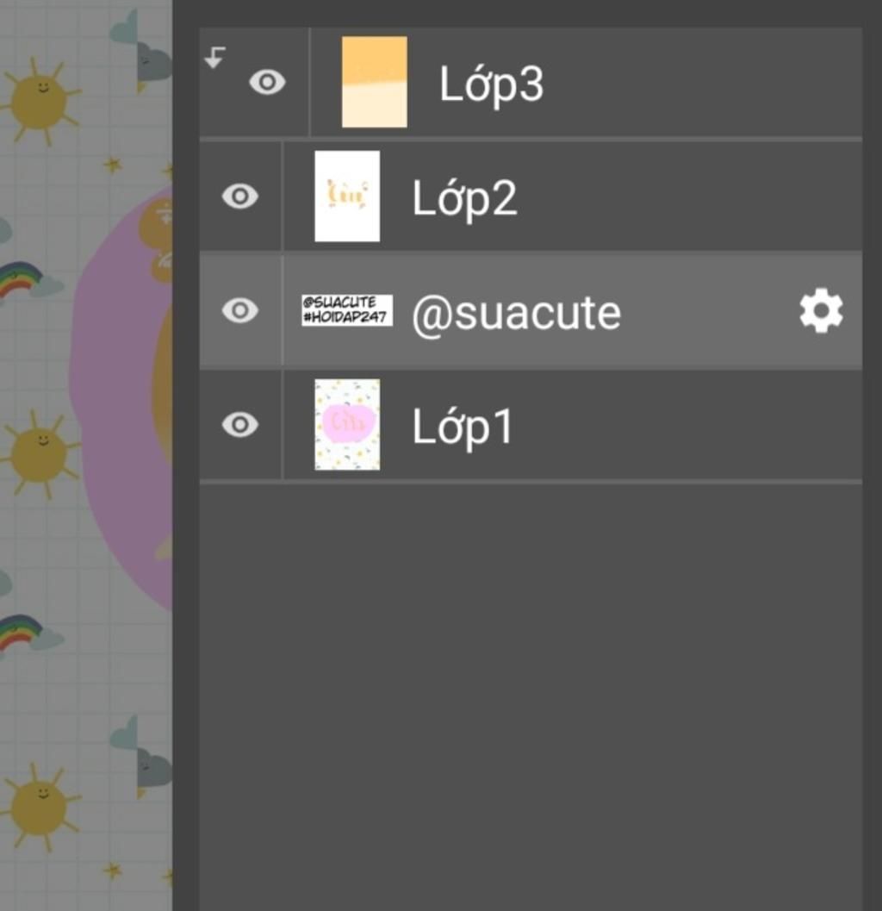Hide the Lớp3 layer
The height and width of the screenshot is (911, 882).
pos(267,82)
